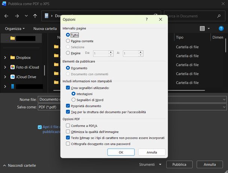This screenshot has width=228, height=173.
Task: Toggle Testo bitmap checkbox
Action: pyautogui.click(x=68, y=138)
